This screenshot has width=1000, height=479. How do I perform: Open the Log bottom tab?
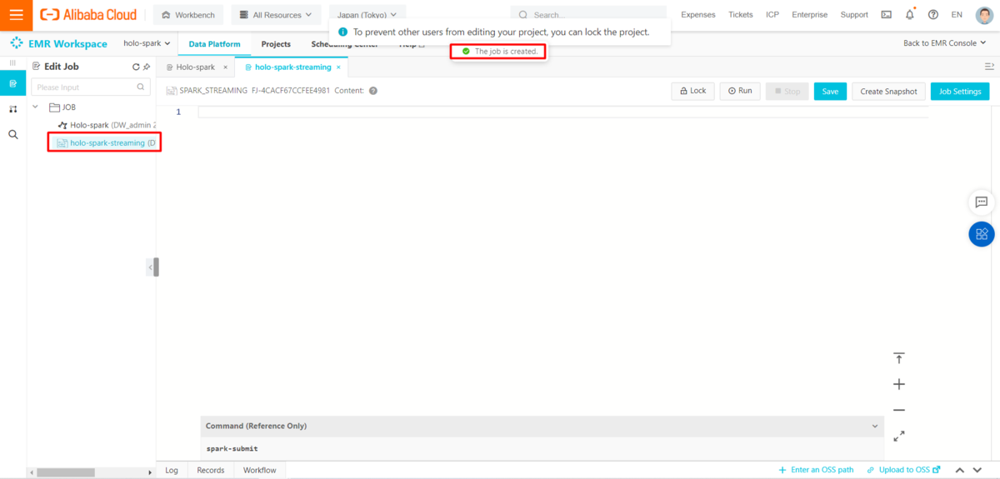[x=172, y=470]
